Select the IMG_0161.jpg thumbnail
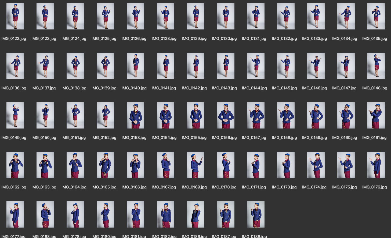 [376, 115]
